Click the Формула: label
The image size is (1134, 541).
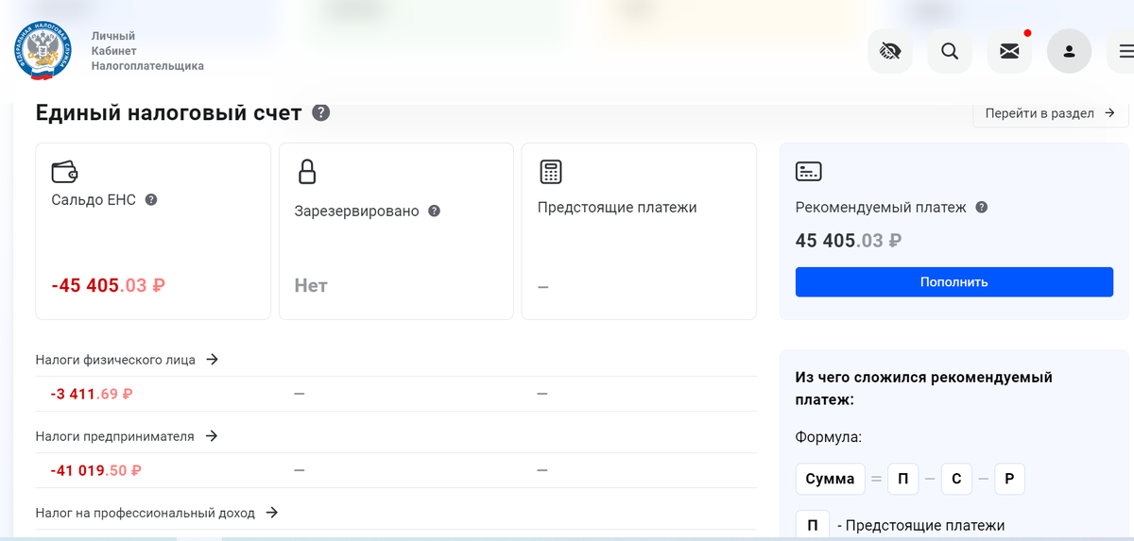point(829,437)
